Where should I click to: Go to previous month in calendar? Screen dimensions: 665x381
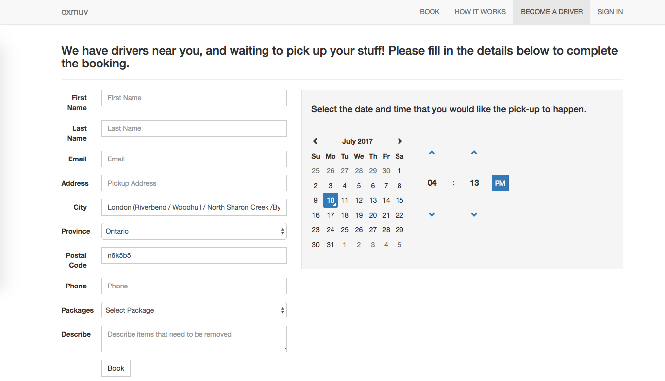[315, 141]
